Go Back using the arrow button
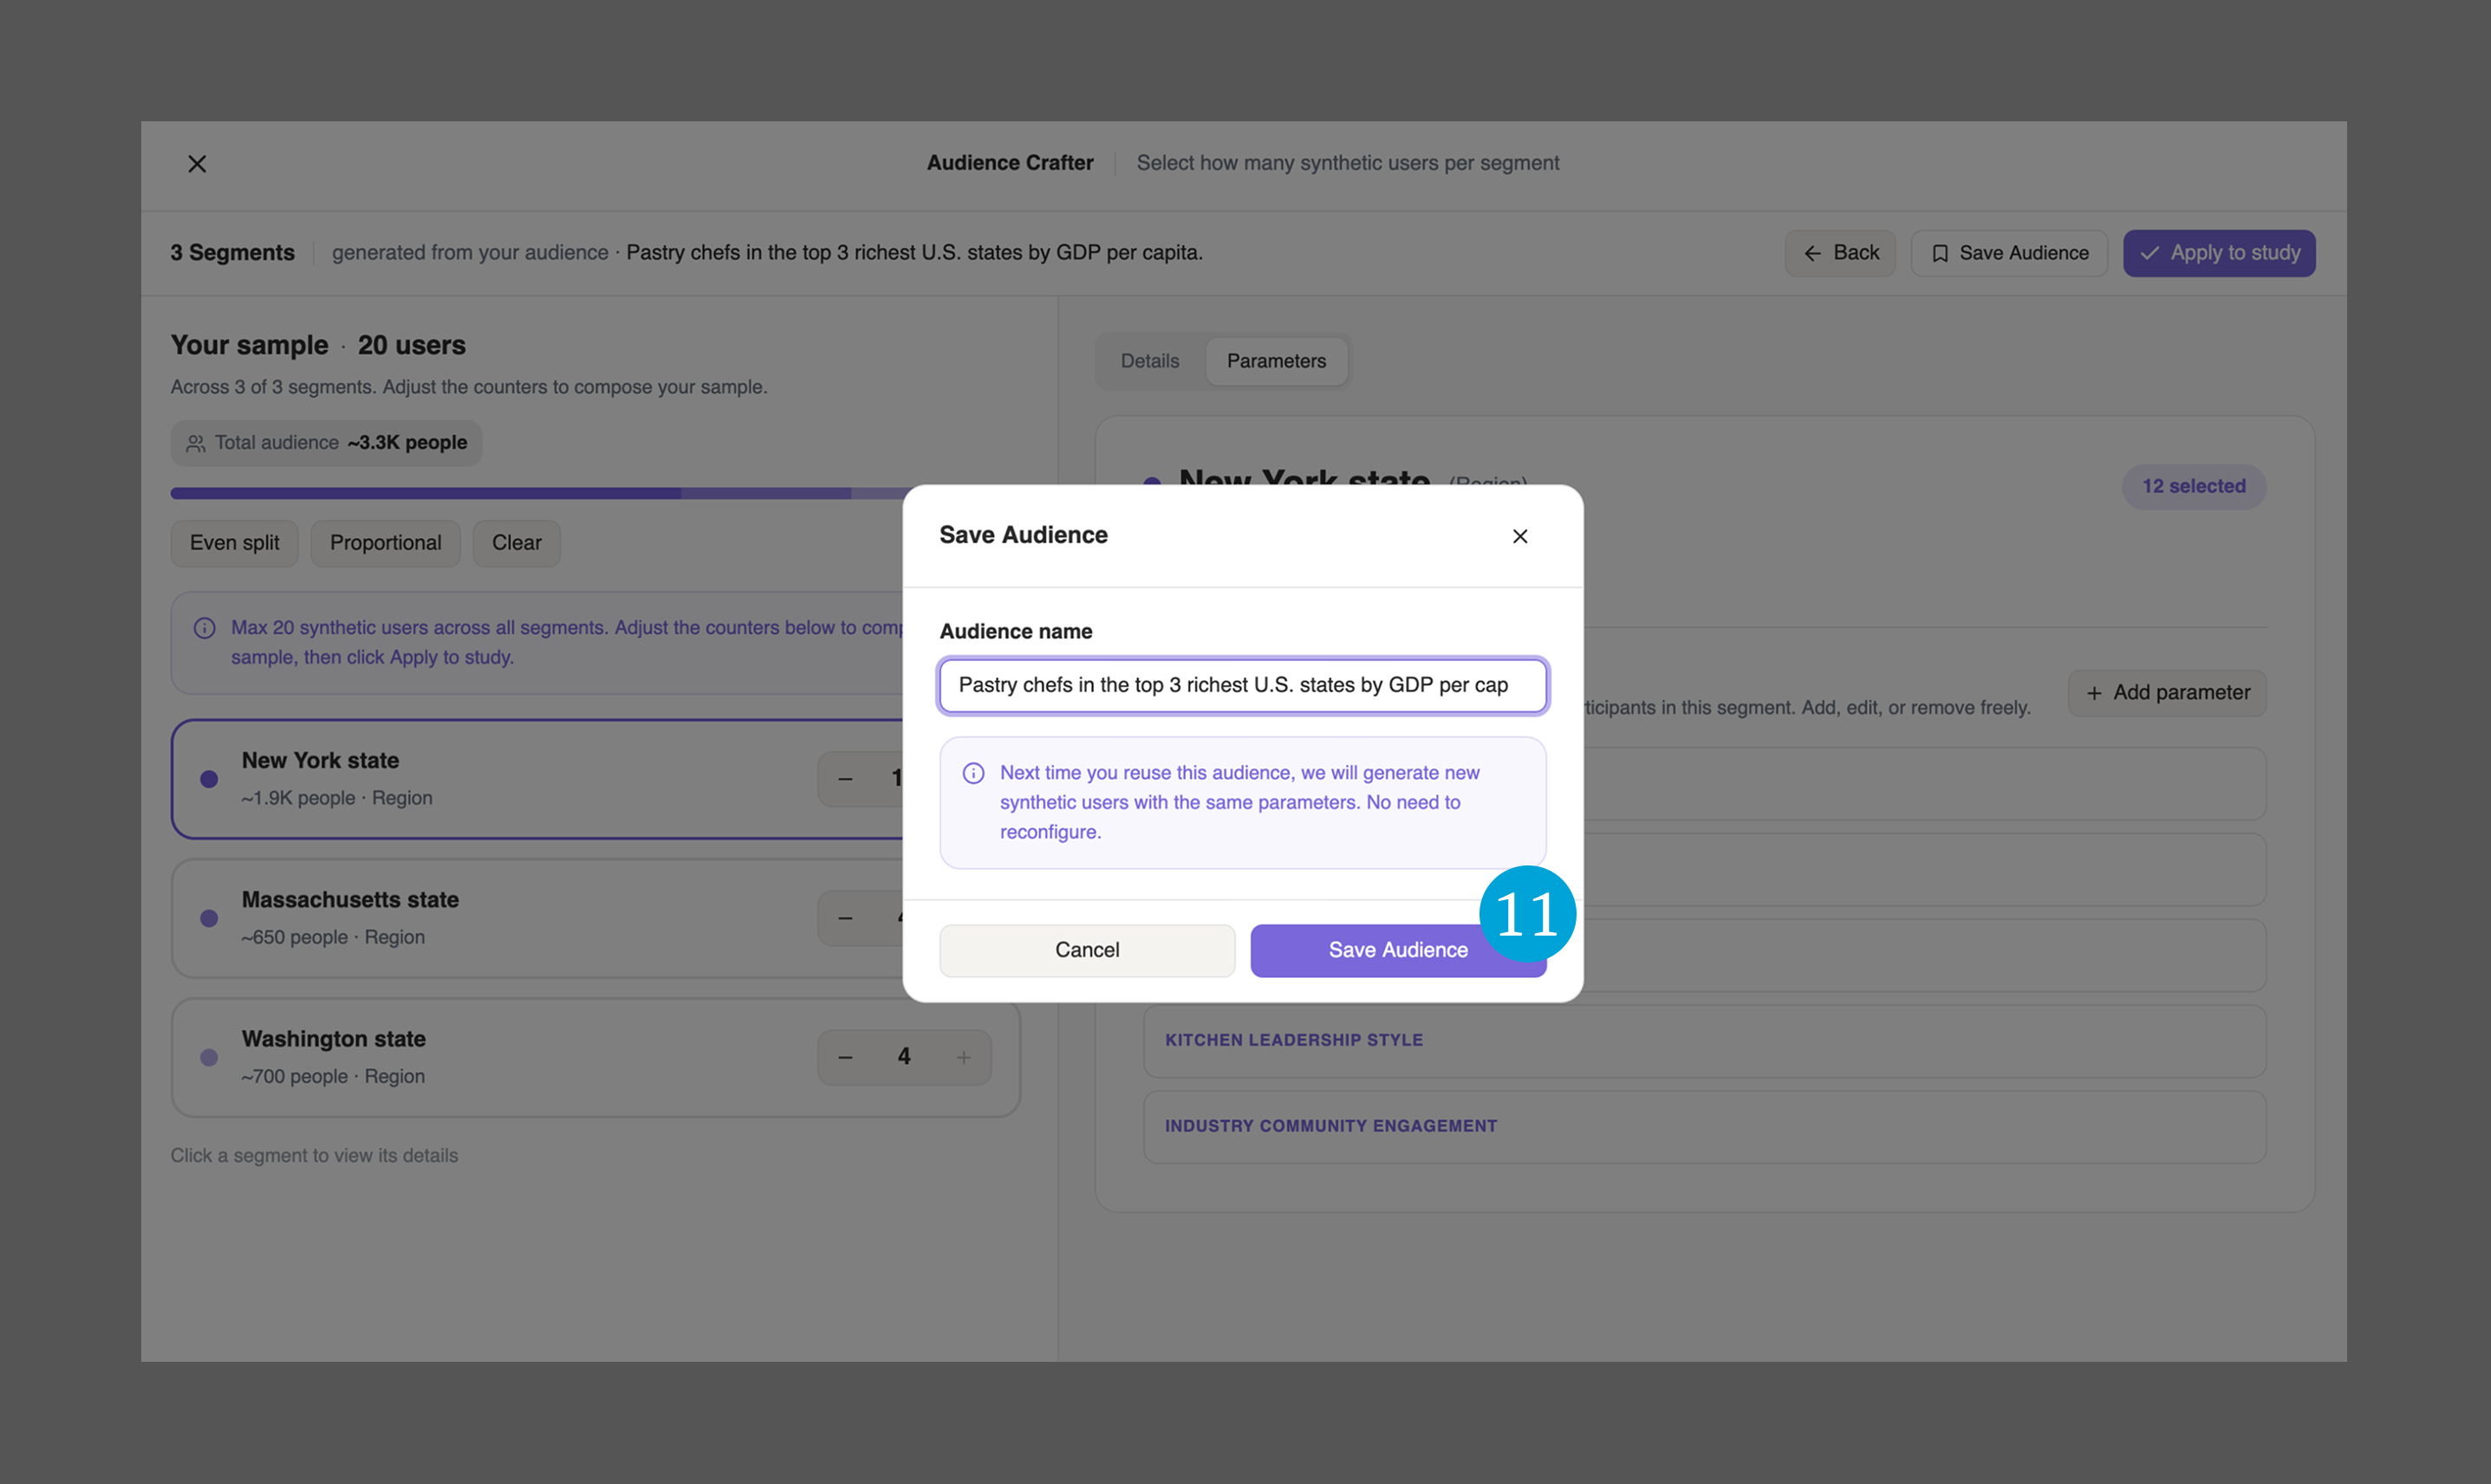Viewport: 2491px width, 1484px height. point(1840,253)
